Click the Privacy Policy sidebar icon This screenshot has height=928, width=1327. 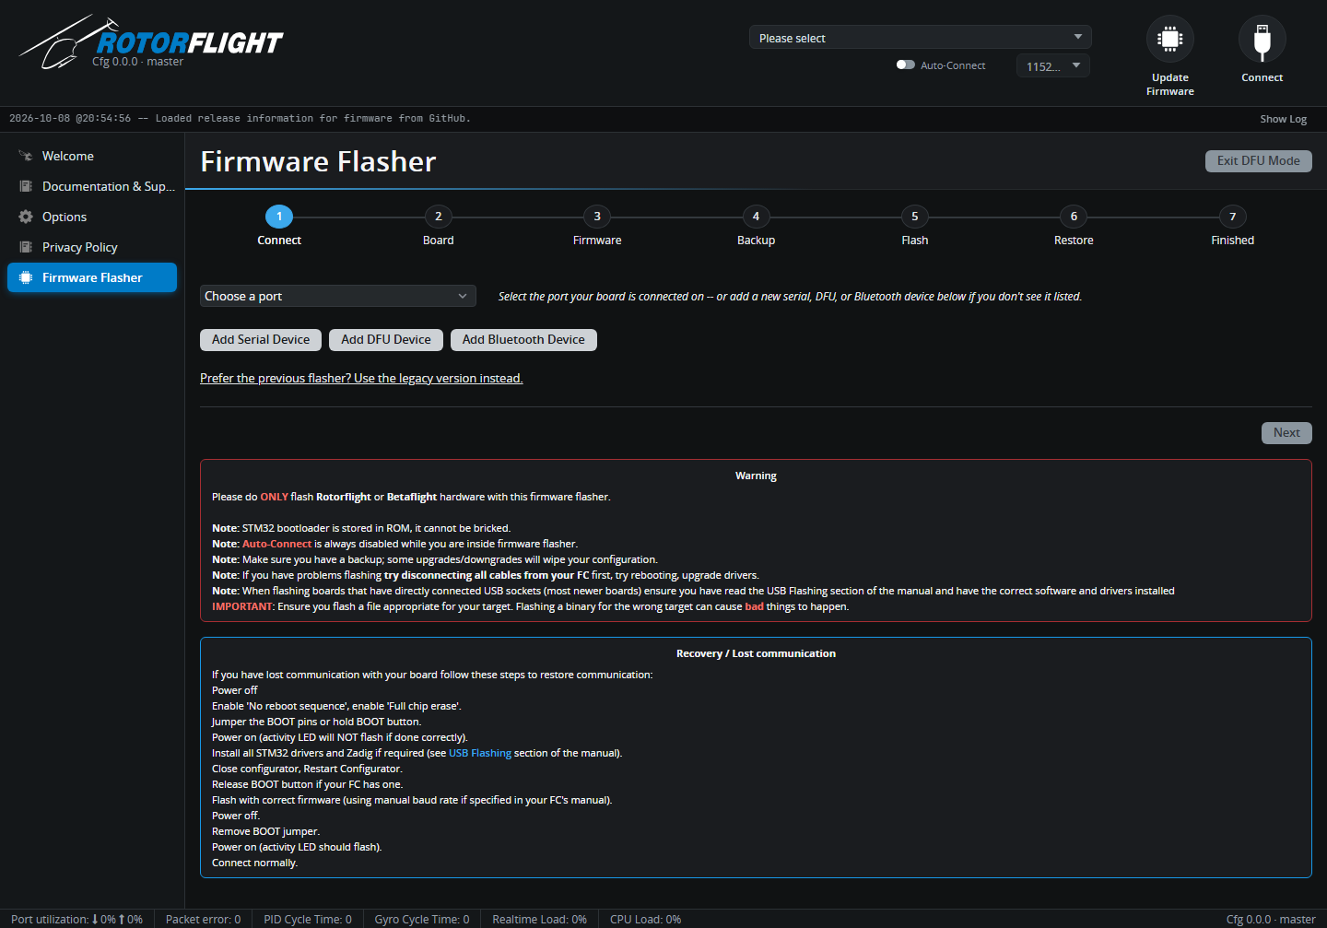[x=26, y=247]
